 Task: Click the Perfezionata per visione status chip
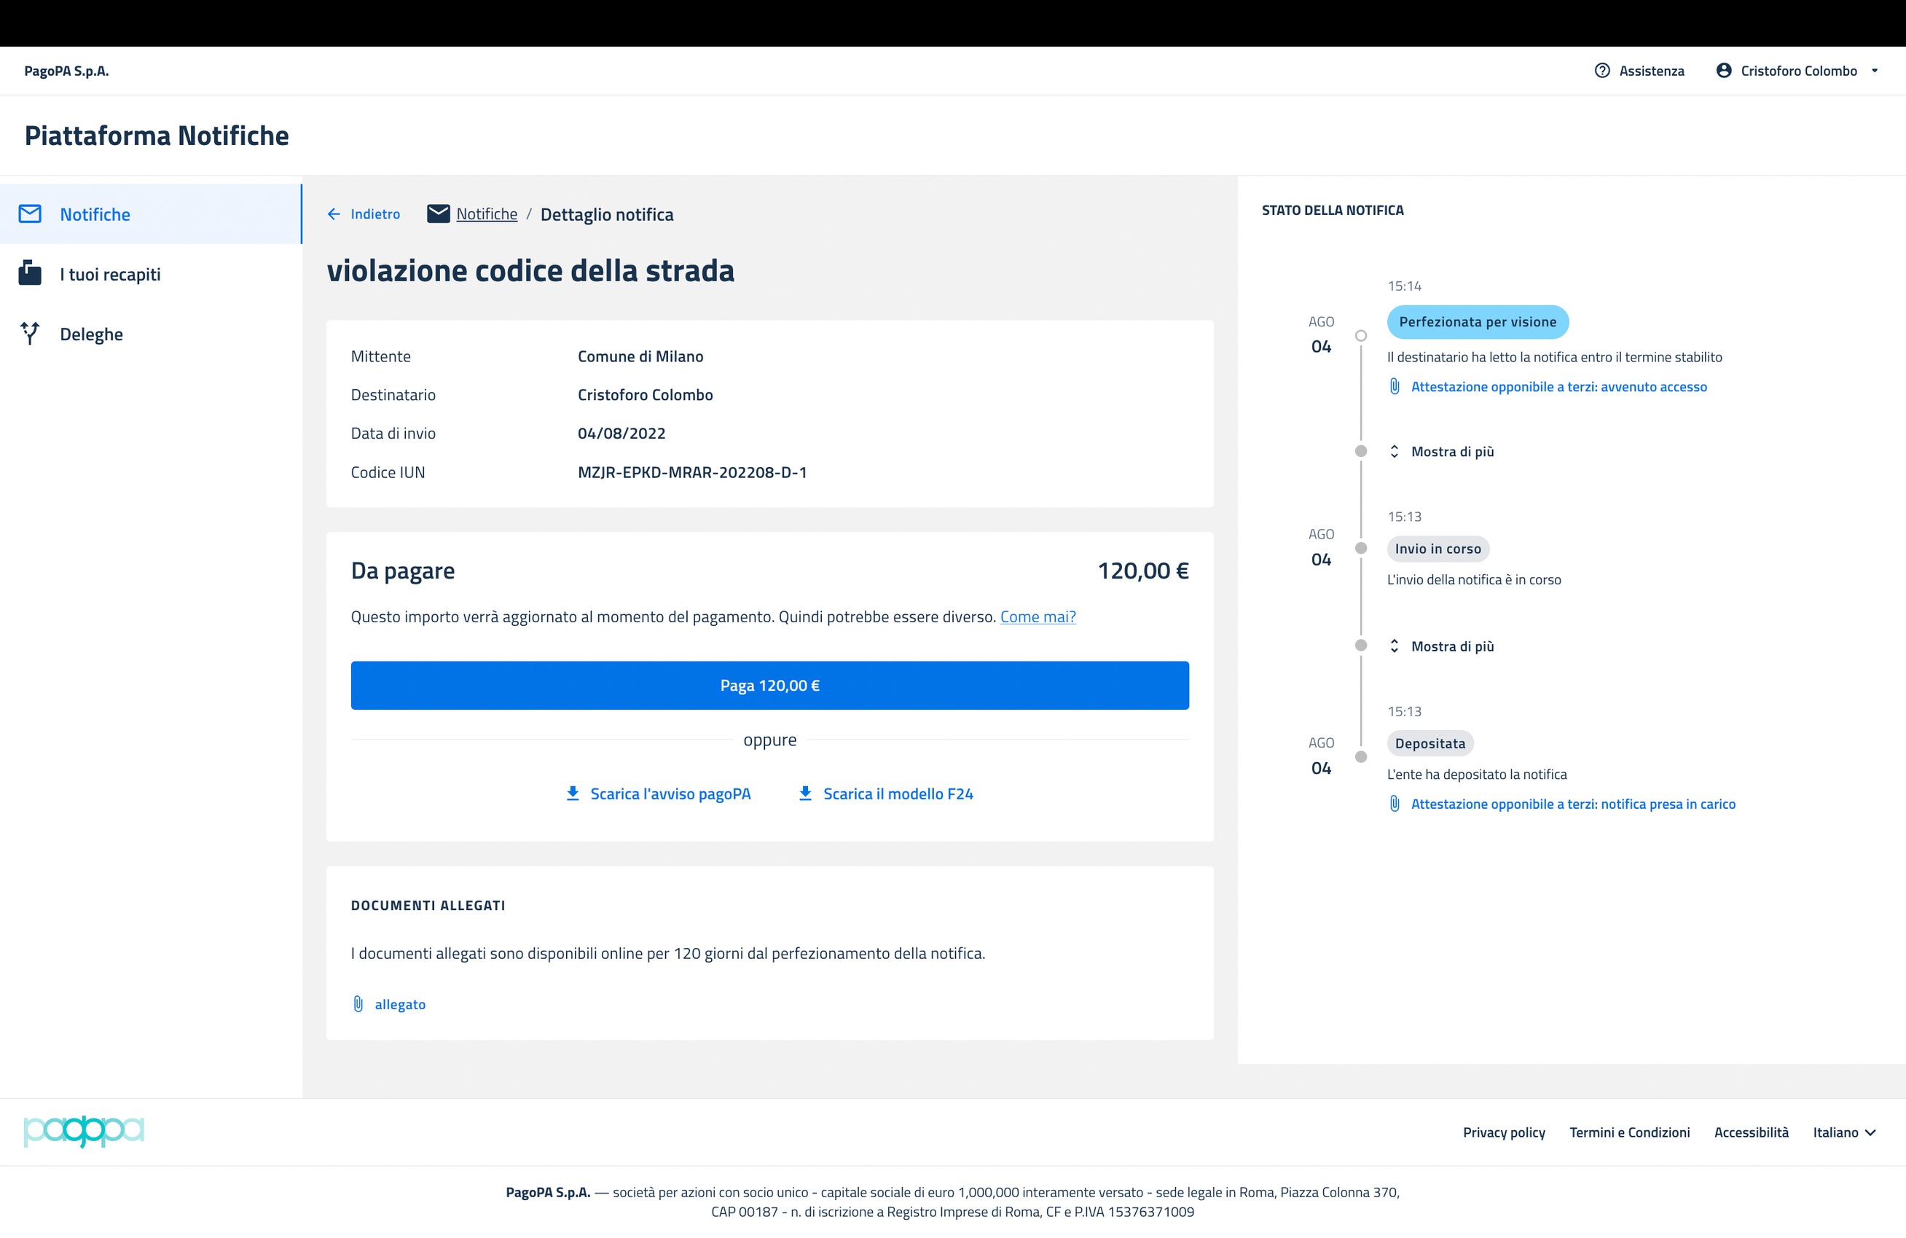click(x=1477, y=322)
